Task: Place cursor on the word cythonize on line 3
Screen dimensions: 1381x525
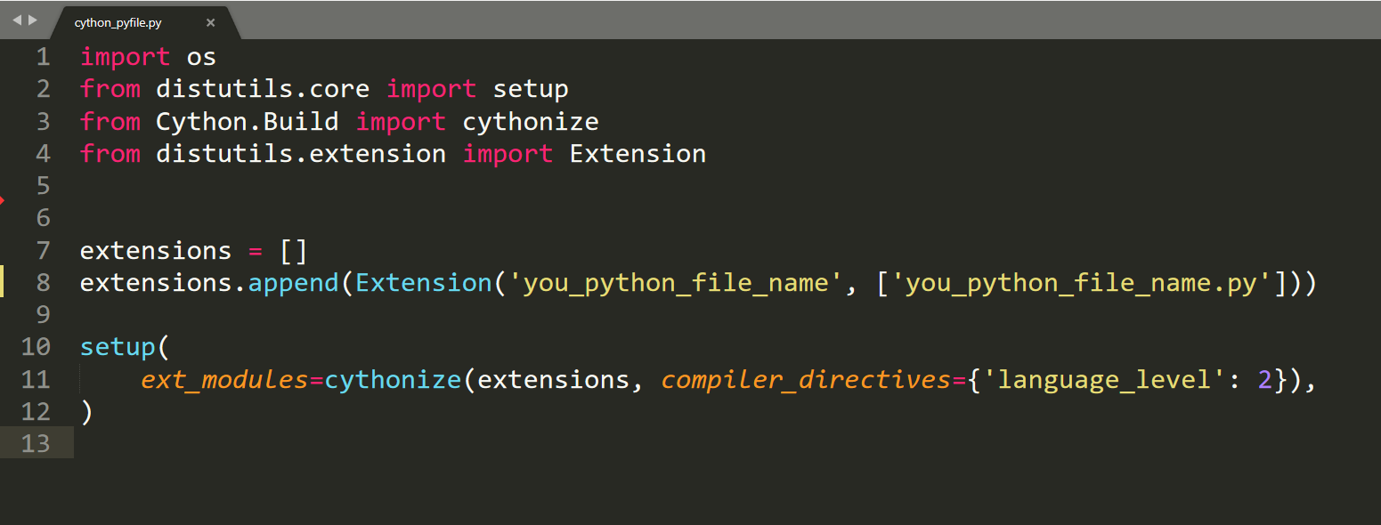Action: [x=531, y=121]
